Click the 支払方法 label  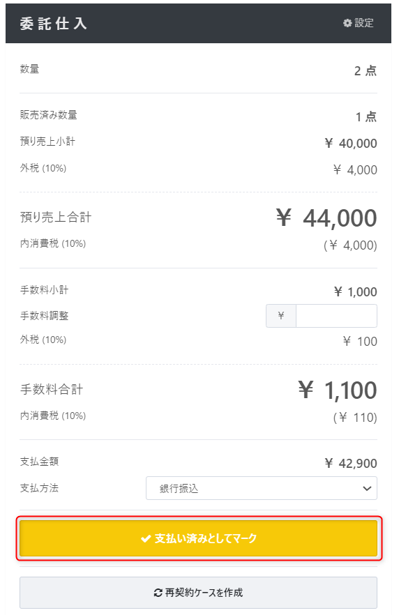click(39, 488)
